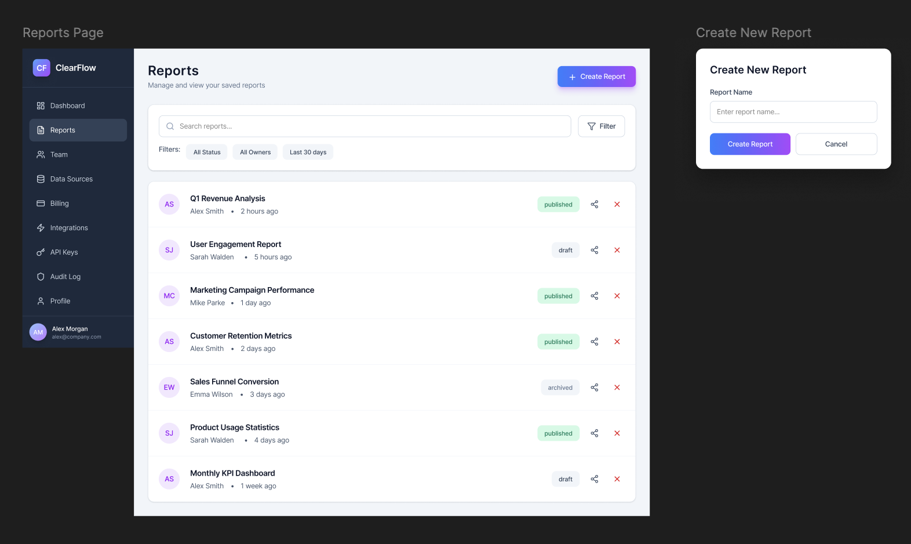This screenshot has width=911, height=544.
Task: Click the MC avatar on Marketing Campaign row
Action: tap(169, 296)
